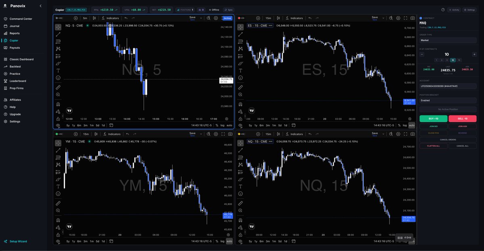Select the crosshair tool on NQ 5m chart

(x=58, y=27)
